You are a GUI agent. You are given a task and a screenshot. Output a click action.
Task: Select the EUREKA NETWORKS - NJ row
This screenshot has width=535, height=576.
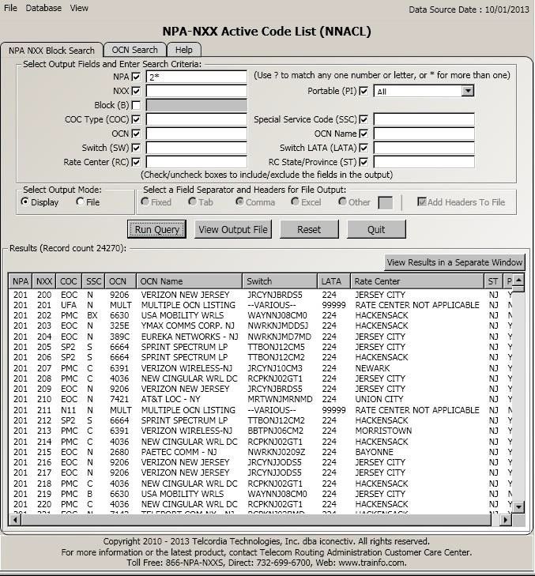point(260,337)
